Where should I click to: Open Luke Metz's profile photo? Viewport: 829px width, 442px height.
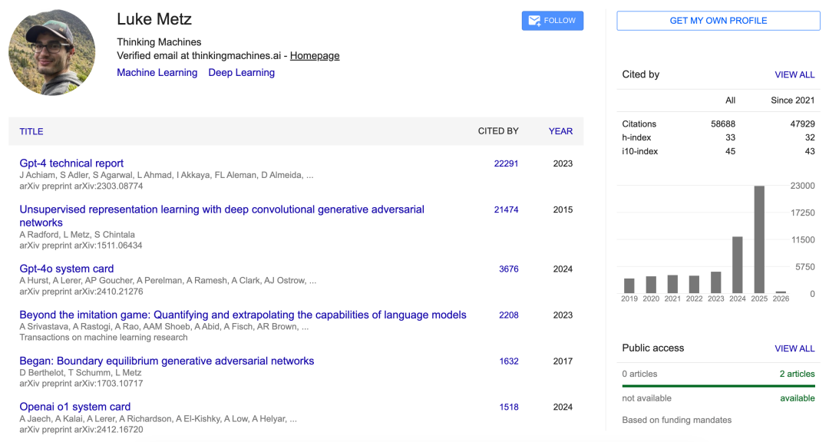click(52, 52)
